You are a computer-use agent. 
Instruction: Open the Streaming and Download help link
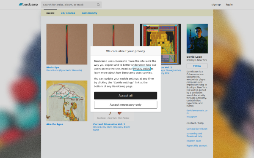point(194,135)
